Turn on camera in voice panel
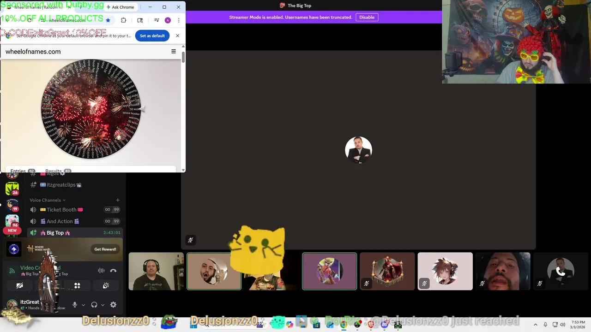 (20, 286)
